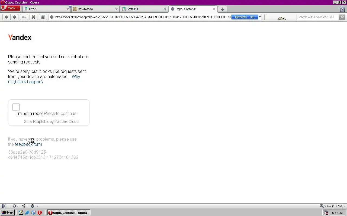Close the Error tab
Image resolution: width=347 pixels, height=216 pixels.
click(x=68, y=9)
